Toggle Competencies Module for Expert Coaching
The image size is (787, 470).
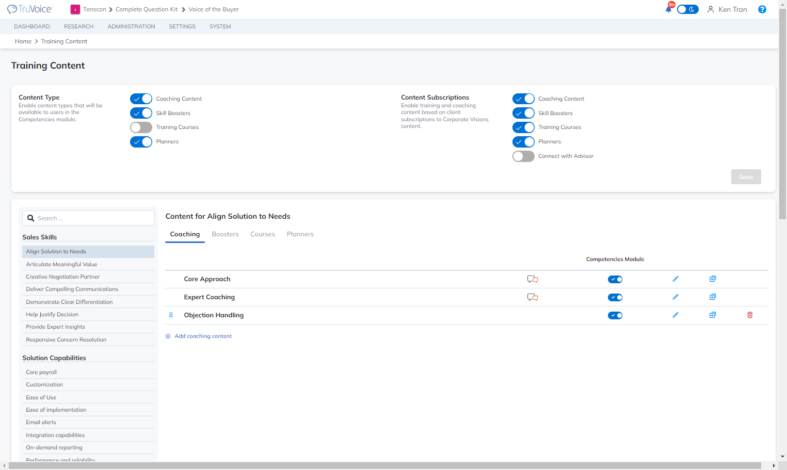click(615, 298)
